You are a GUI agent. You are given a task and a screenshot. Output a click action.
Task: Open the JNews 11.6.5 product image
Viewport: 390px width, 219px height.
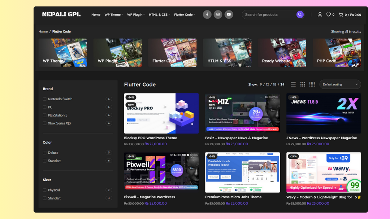tap(324, 113)
